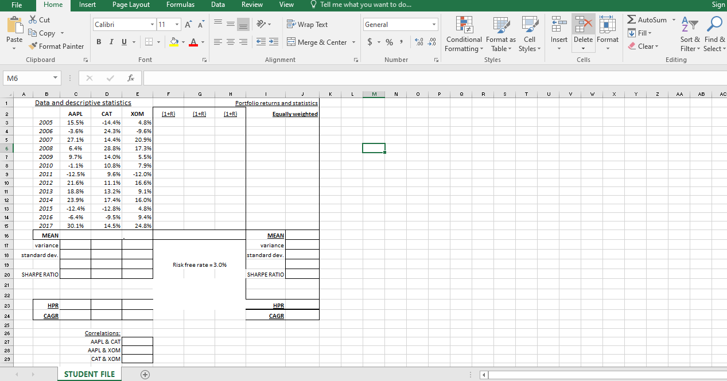This screenshot has width=727, height=381.
Task: Enable center text alignment
Action: [x=230, y=41]
